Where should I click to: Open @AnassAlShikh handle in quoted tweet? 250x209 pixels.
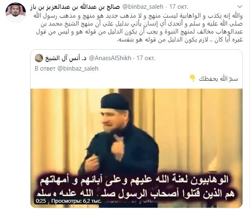[x=110, y=58]
